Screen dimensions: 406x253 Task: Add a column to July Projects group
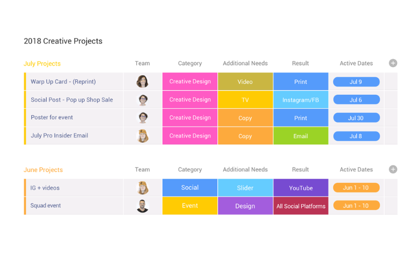[393, 63]
